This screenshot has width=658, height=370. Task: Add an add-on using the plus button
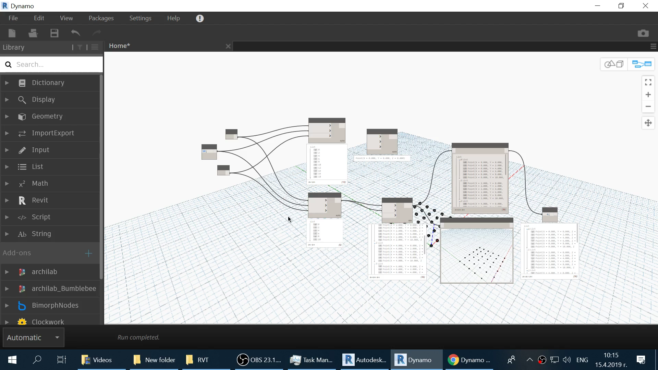[88, 253]
